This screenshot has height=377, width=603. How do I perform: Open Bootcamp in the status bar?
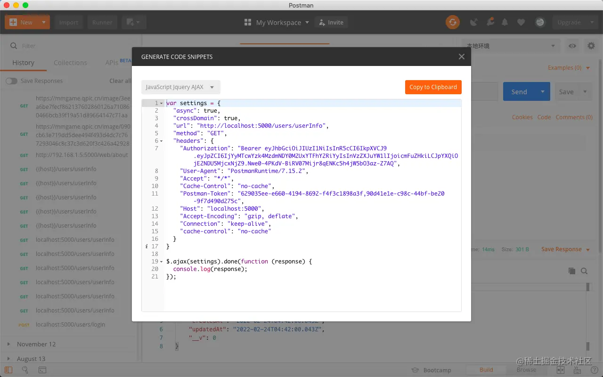click(x=432, y=370)
